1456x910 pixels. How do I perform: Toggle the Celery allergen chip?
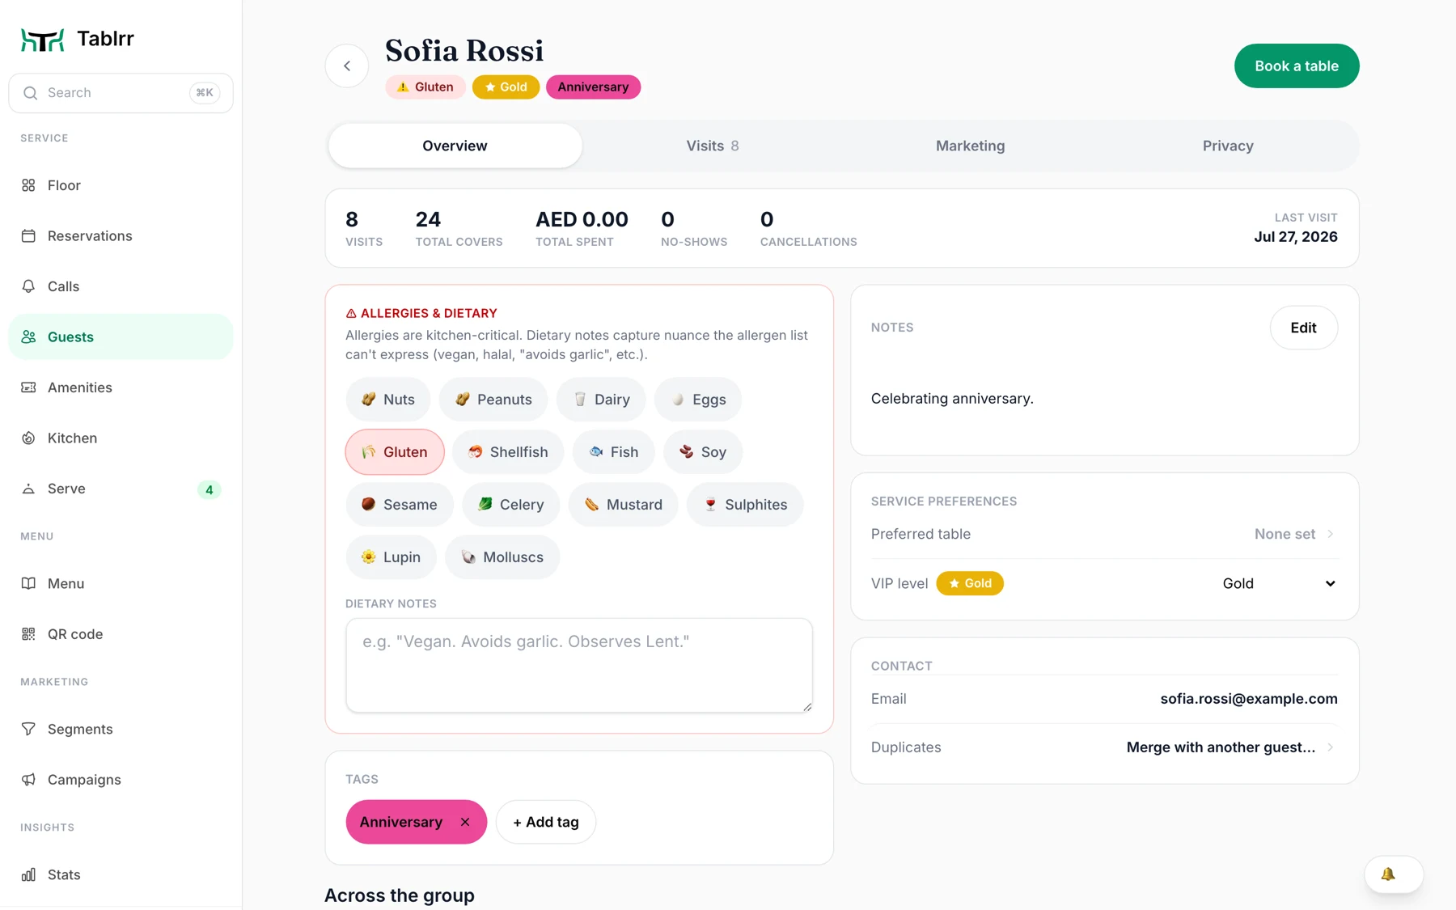pos(510,505)
